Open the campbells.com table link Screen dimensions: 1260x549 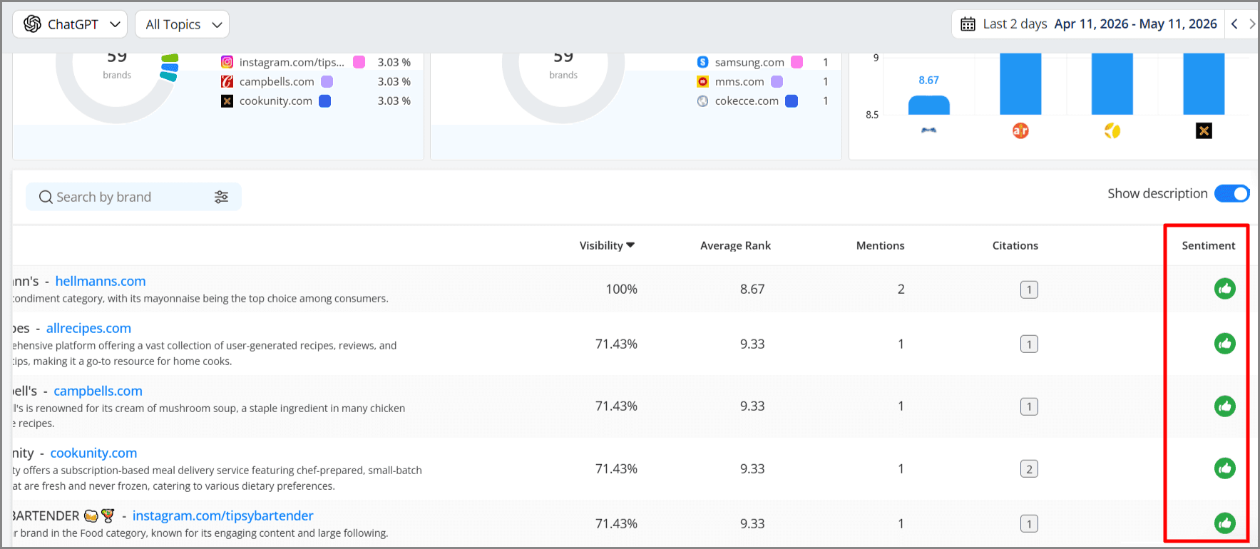98,391
